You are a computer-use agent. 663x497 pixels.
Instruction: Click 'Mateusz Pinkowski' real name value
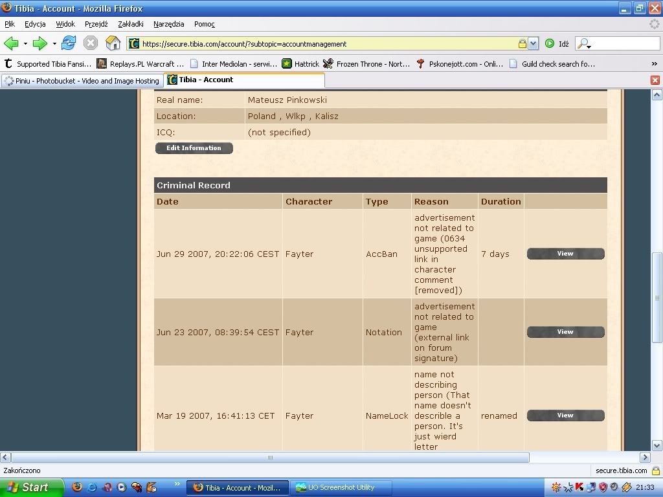click(x=287, y=100)
